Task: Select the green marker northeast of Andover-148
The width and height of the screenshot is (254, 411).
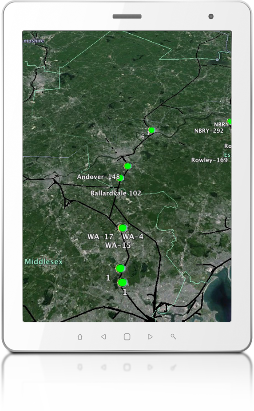Action: (127, 166)
